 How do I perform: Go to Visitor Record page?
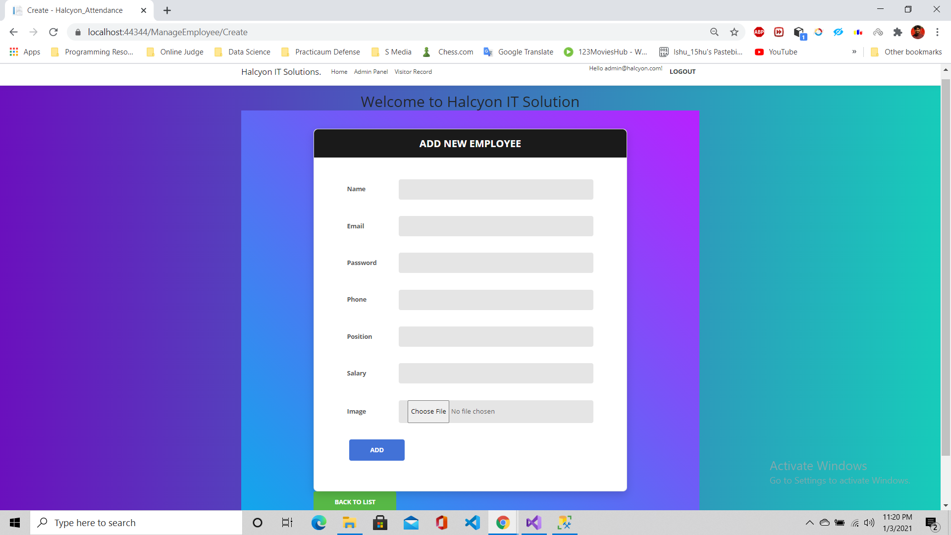coord(413,72)
